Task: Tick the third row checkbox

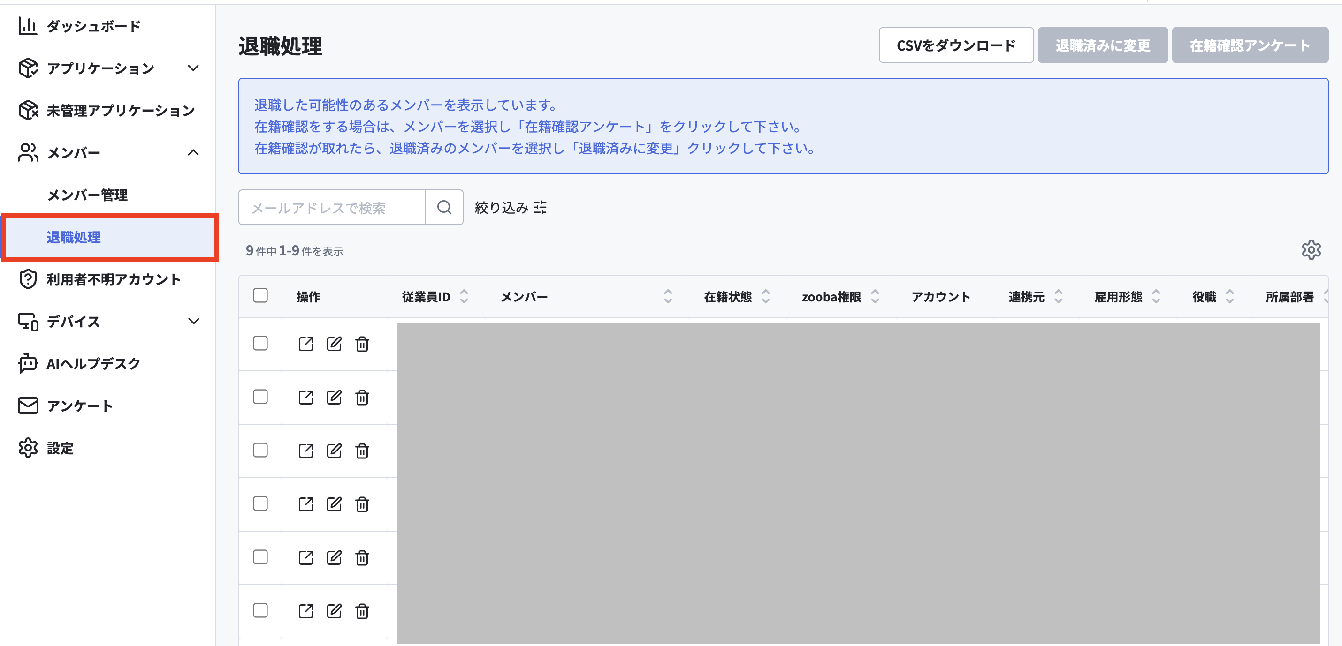Action: [x=260, y=450]
